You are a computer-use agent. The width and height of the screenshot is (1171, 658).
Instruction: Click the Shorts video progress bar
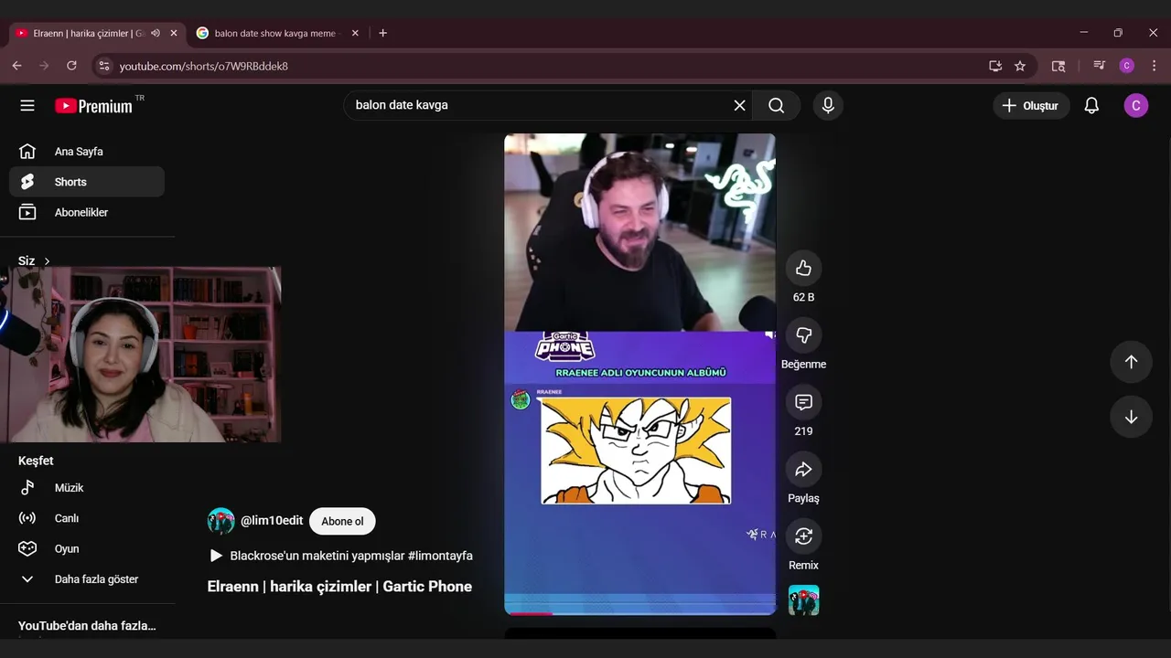pyautogui.click(x=639, y=613)
